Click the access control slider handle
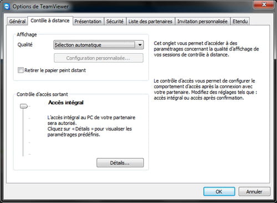Screen dimensions: 277x203 coord(24,106)
